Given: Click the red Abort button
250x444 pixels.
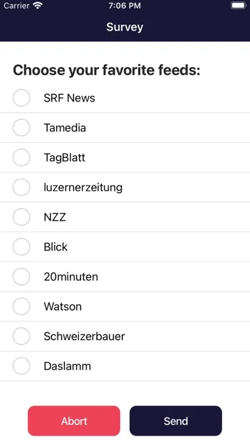Looking at the screenshot, I should tap(74, 421).
